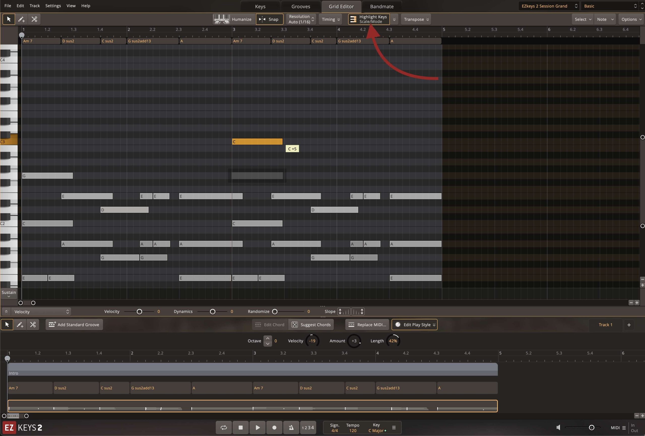The width and height of the screenshot is (645, 436).
Task: Select the arrow tool in Grid Editor toolbar
Action: pyautogui.click(x=9, y=19)
